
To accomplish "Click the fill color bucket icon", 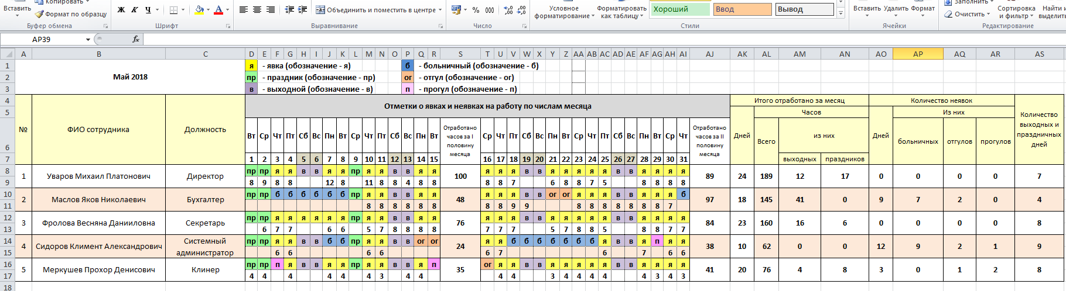I will click(199, 10).
